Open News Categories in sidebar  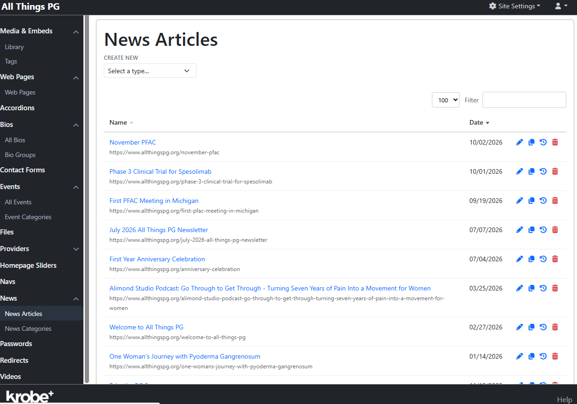(28, 328)
